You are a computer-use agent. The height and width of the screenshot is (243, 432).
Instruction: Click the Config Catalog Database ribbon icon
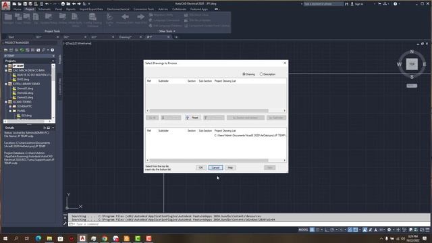coord(92,20)
